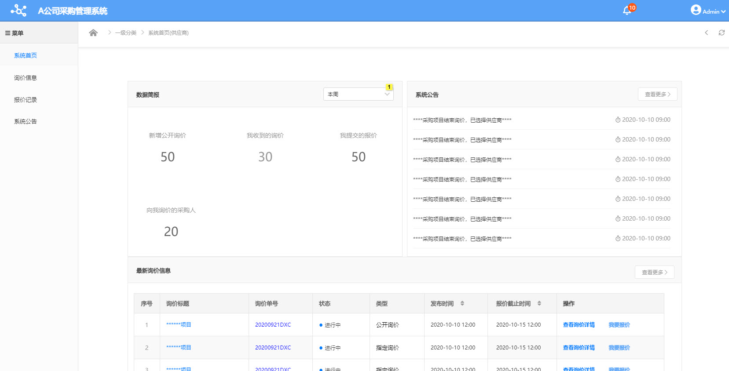This screenshot has height=371, width=729.
Task: Click 查看询价详情 in row 1
Action: 579,325
